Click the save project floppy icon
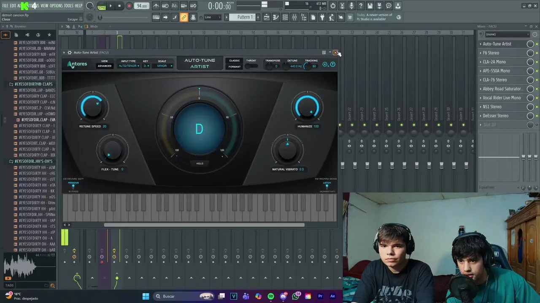Image resolution: width=540 pixels, height=303 pixels. click(x=370, y=6)
